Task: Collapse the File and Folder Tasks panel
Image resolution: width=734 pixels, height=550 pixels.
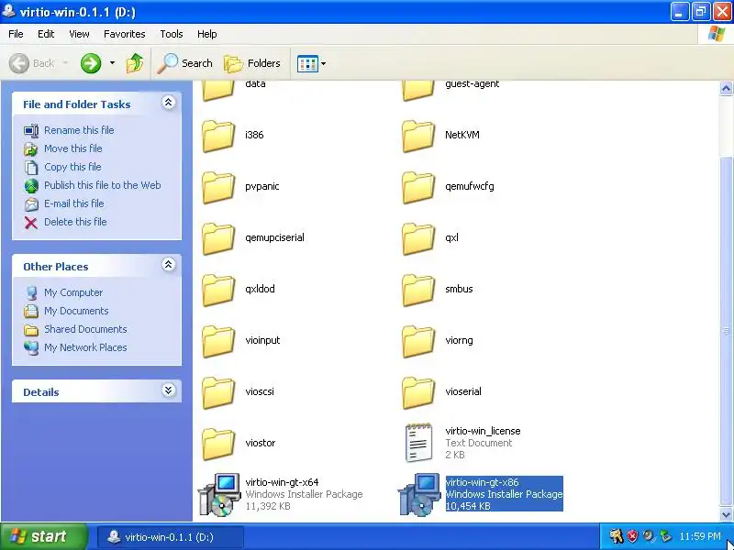Action: tap(169, 103)
